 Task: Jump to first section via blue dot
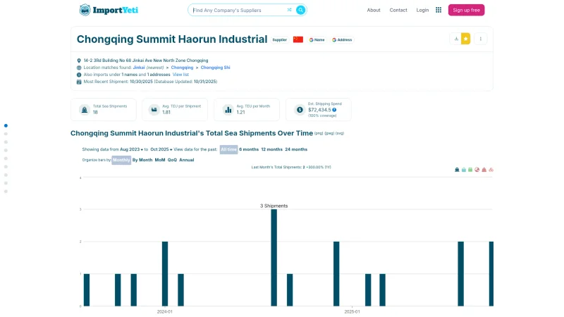[6, 125]
